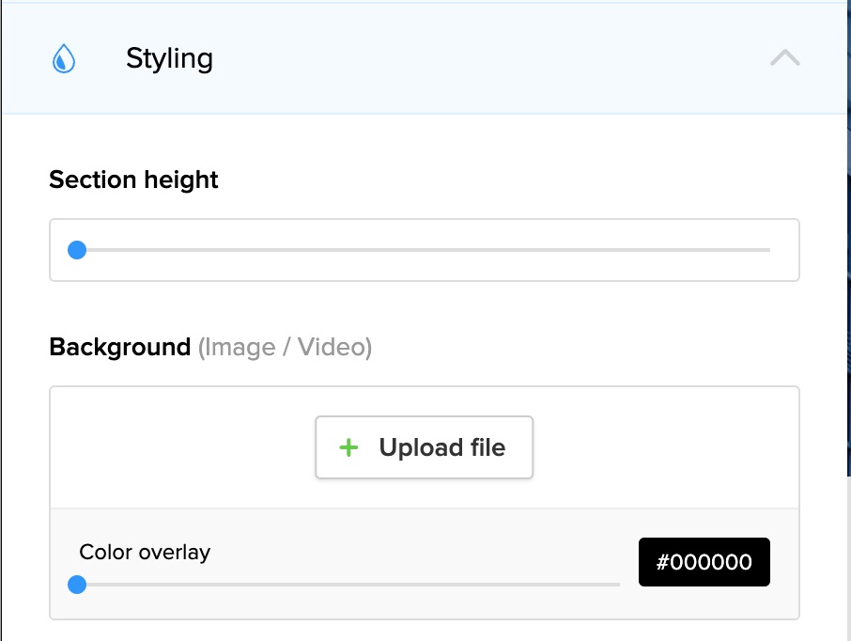Set Color overlay to the track midpoint
Screen dimensions: 851x641
tap(348, 585)
